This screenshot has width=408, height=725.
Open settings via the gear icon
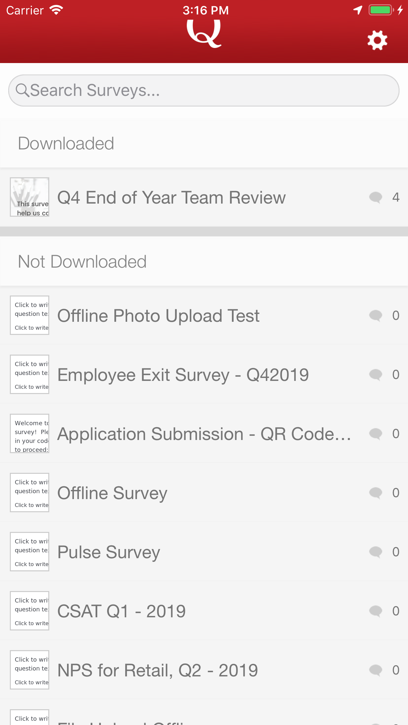(x=377, y=40)
